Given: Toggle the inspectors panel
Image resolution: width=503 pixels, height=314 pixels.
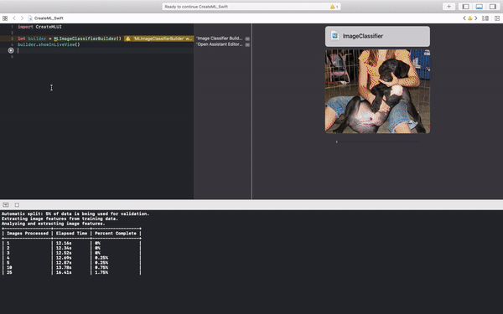Looking at the screenshot, I should coord(493,7).
